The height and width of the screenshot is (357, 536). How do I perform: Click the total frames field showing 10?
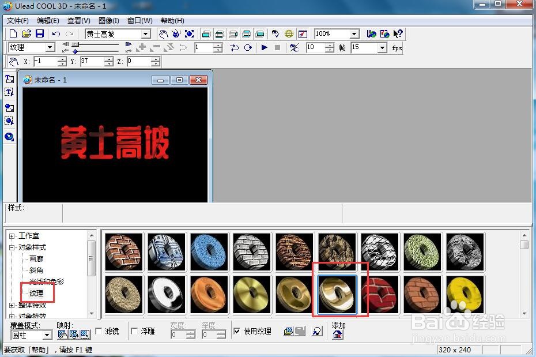315,47
